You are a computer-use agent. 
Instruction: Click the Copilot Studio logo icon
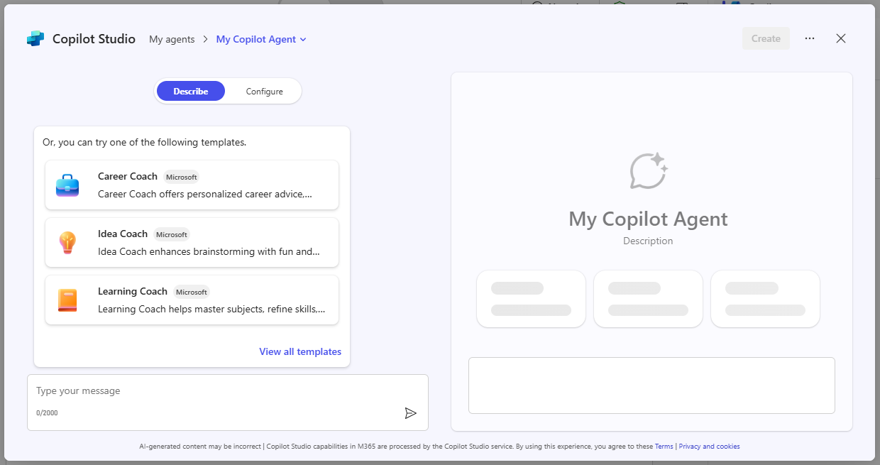tap(34, 38)
